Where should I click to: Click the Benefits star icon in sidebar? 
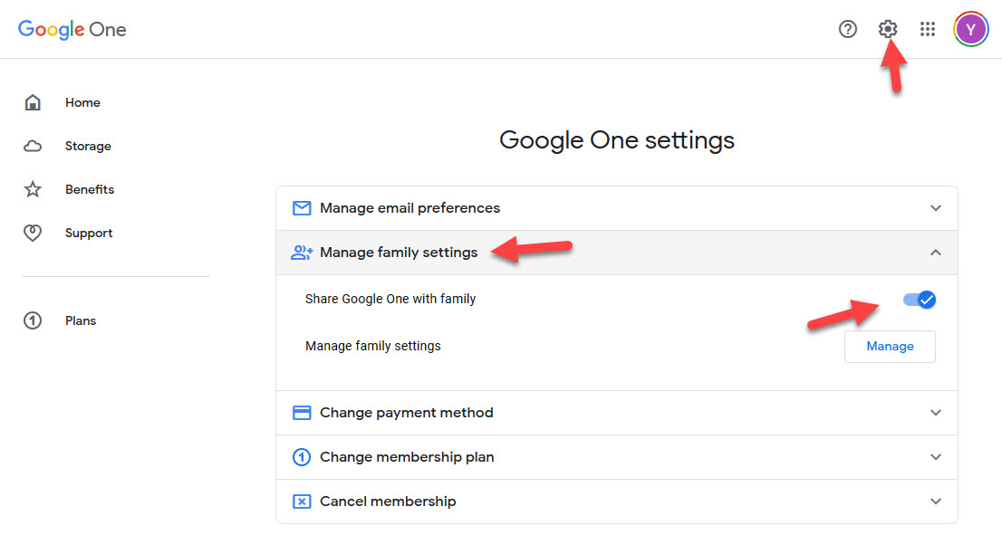click(33, 189)
